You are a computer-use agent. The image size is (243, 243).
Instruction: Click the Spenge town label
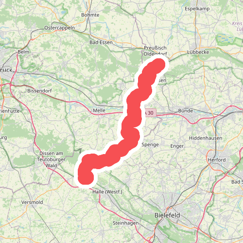click(150, 145)
